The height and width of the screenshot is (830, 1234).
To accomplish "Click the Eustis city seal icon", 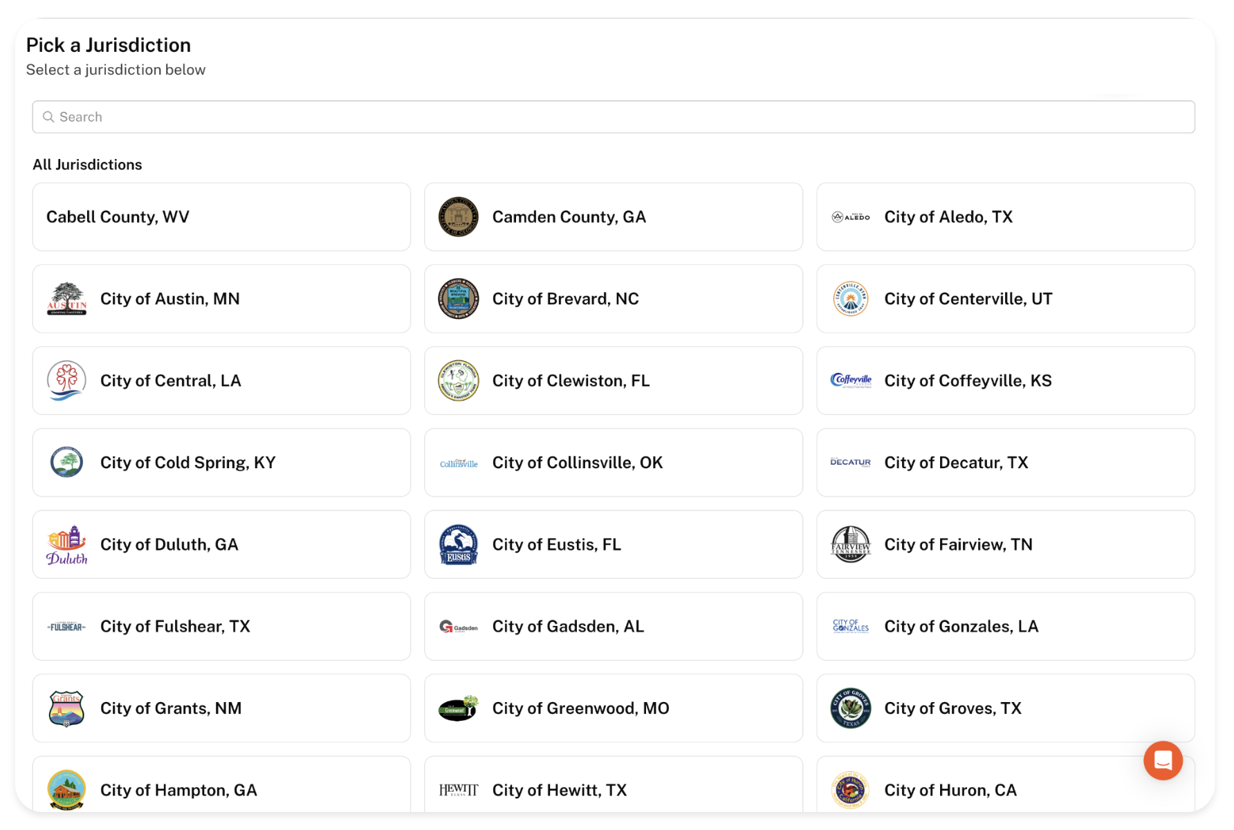I will click(x=458, y=545).
